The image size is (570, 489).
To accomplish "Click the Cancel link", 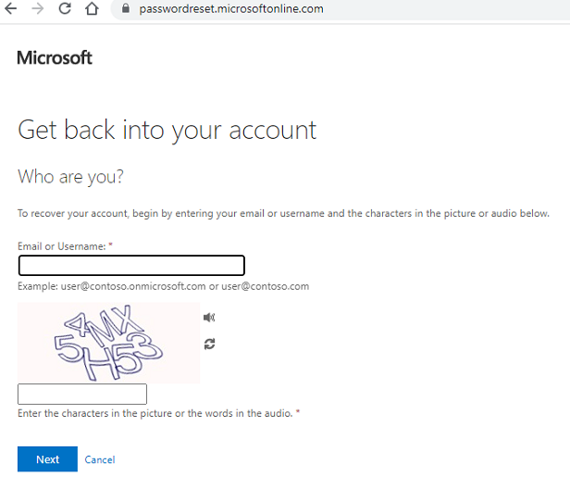I will pos(100,459).
